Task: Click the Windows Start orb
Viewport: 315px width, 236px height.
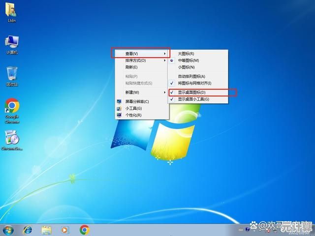Action: coord(8,230)
